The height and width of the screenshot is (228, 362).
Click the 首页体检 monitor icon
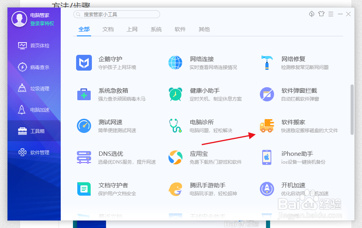point(22,46)
